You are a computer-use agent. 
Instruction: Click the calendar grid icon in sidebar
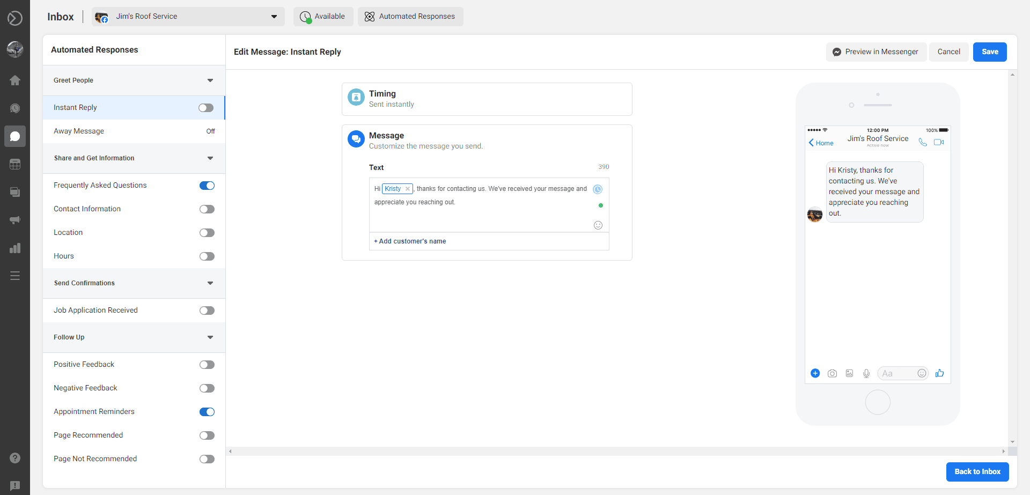15,164
